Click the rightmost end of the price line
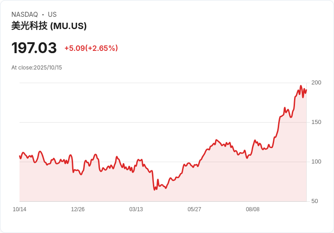Image resolution: width=334 pixels, height=233 pixels. click(306, 90)
